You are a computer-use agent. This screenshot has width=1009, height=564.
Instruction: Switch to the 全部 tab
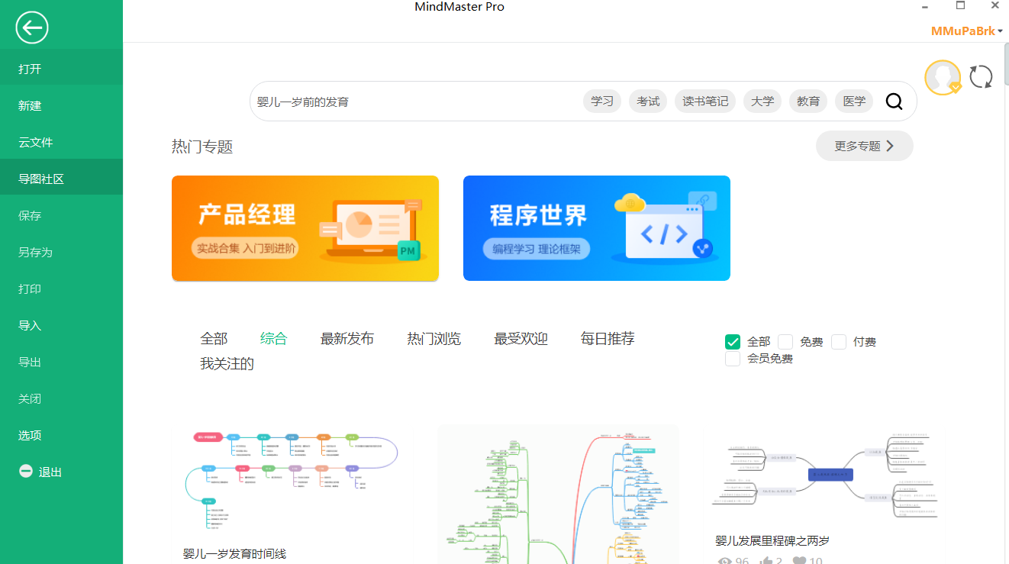(x=214, y=339)
